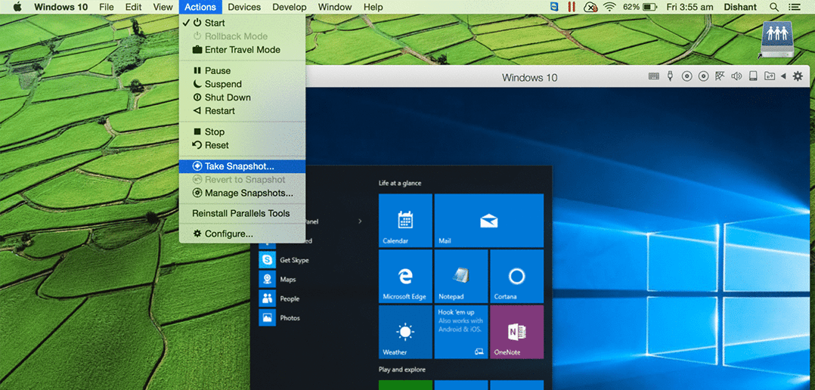Launch the Microsoft Edge tile
This screenshot has height=390, width=815.
tap(405, 277)
